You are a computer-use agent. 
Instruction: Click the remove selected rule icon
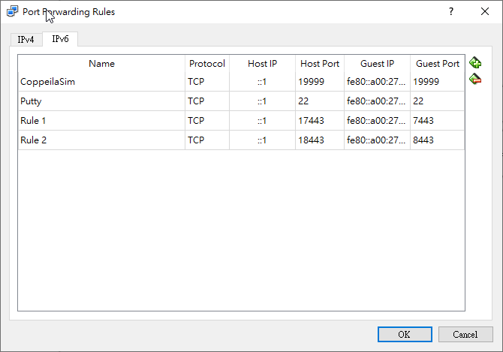point(475,79)
